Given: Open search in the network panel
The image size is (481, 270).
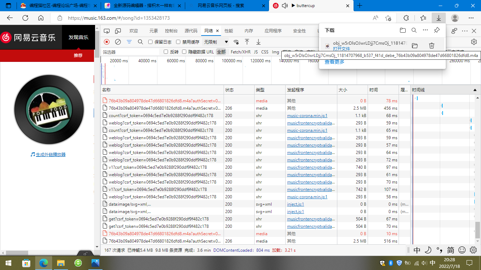Looking at the screenshot, I should [x=140, y=42].
